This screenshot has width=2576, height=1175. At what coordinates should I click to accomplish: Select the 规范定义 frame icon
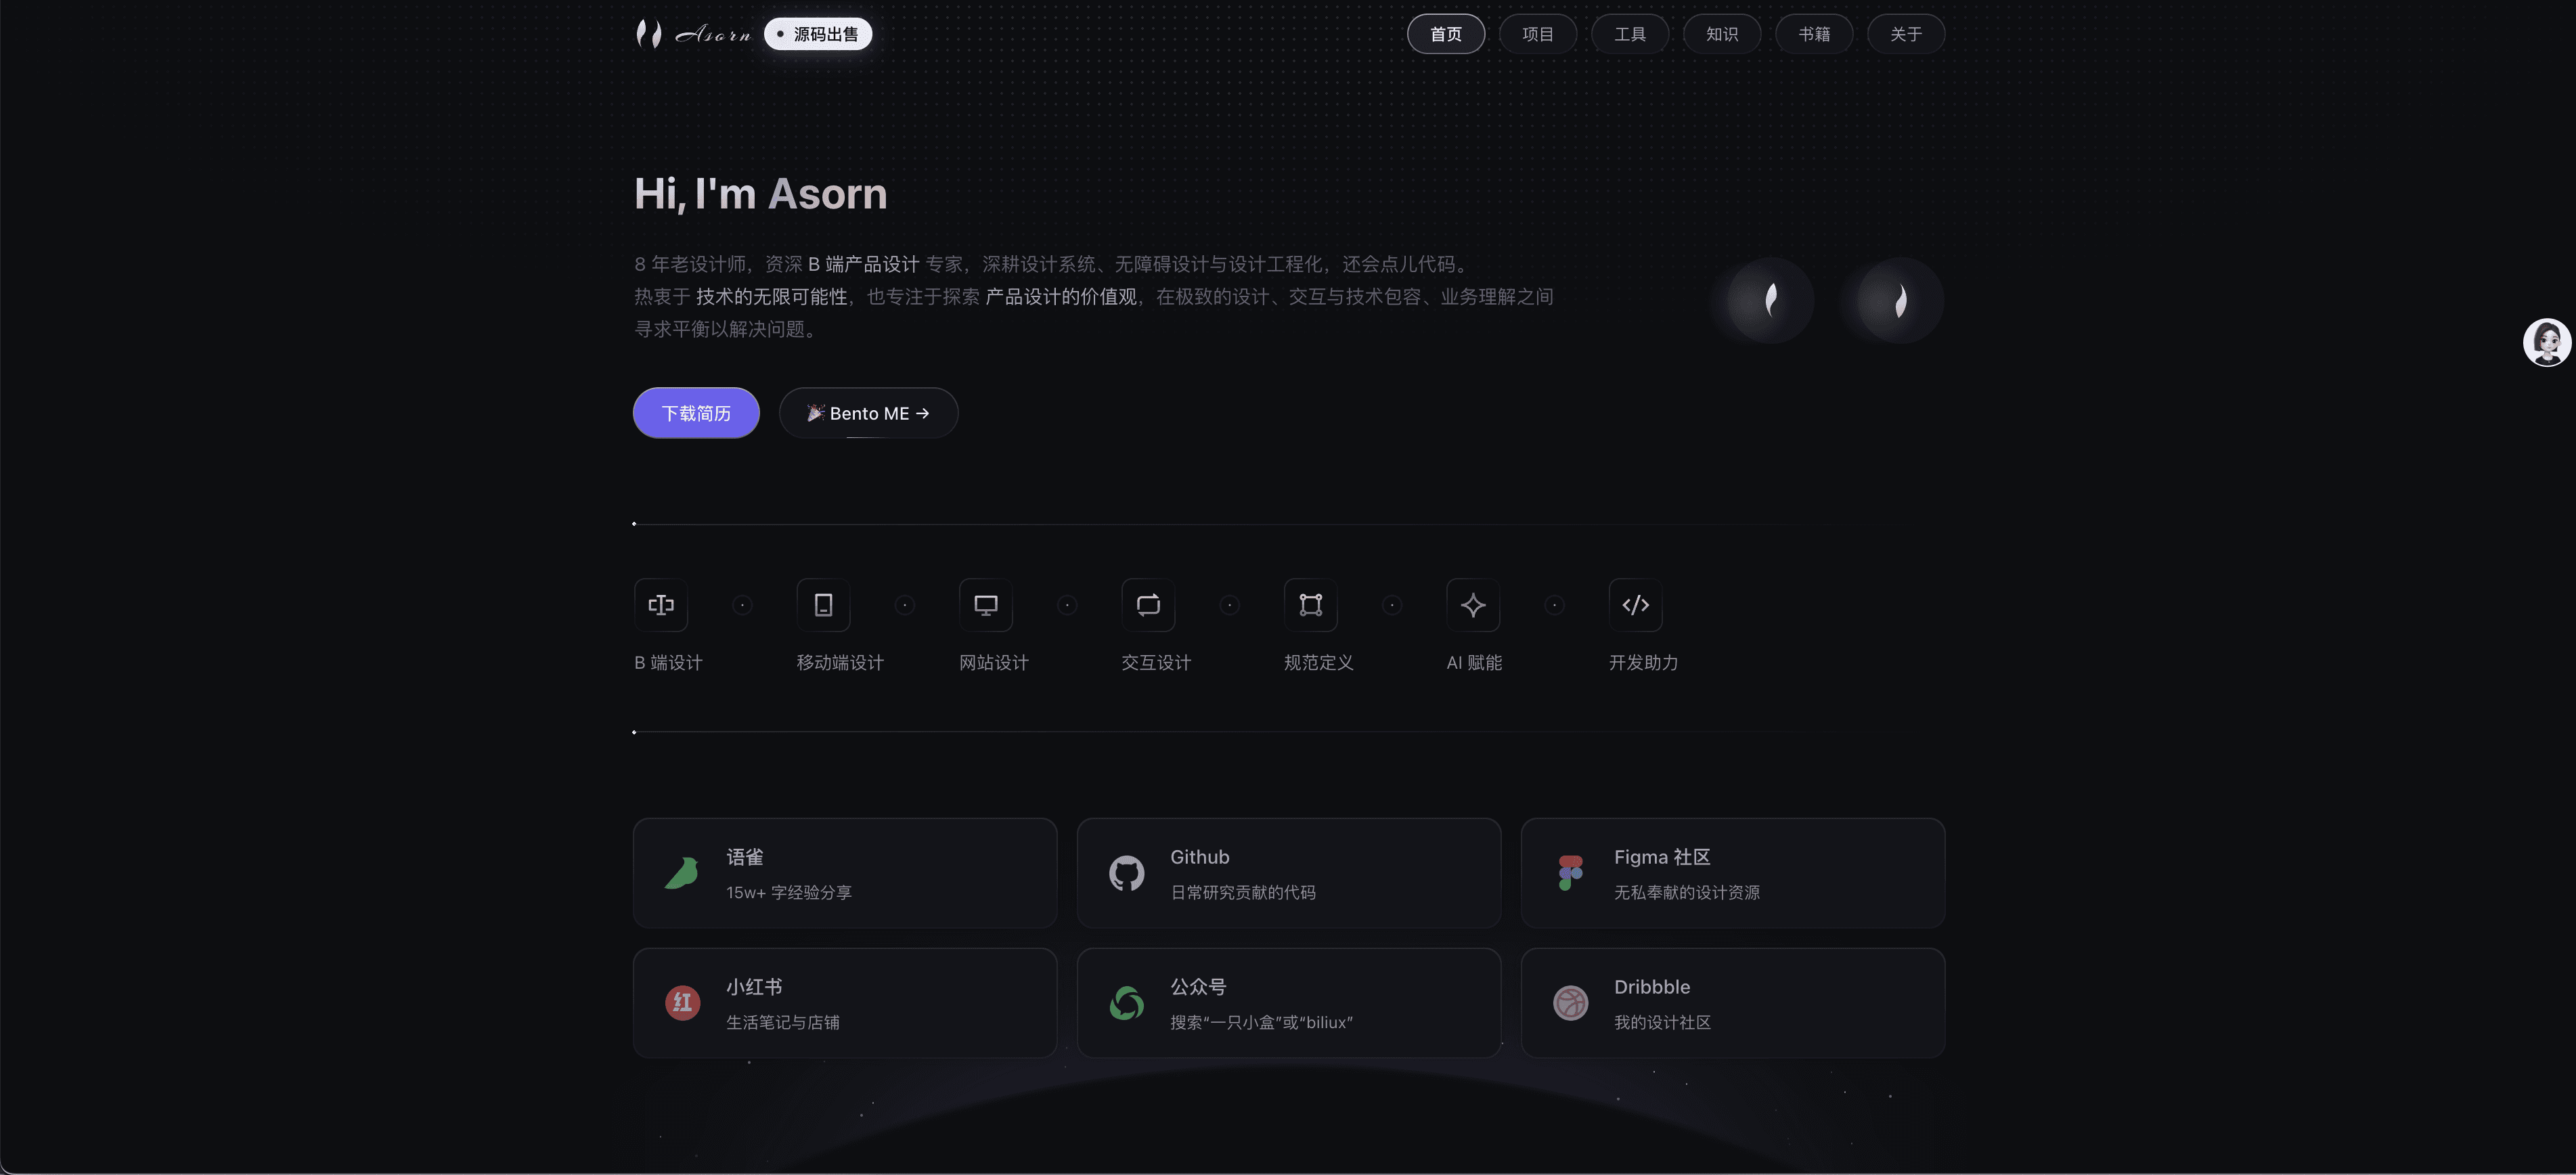[1310, 605]
